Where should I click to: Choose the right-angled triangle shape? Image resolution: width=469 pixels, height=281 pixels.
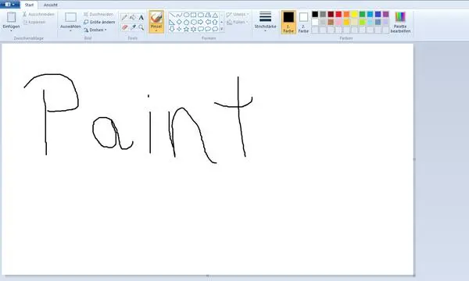(172, 22)
